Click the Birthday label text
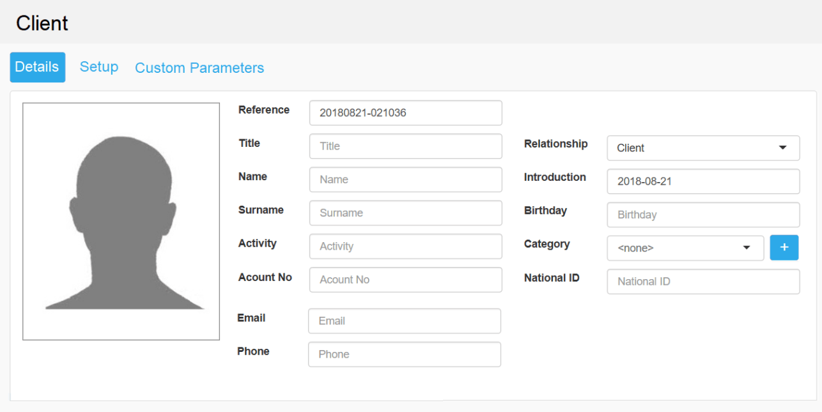This screenshot has width=822, height=412. [545, 211]
